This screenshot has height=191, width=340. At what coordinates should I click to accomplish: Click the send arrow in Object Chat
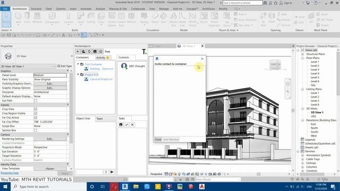click(112, 172)
